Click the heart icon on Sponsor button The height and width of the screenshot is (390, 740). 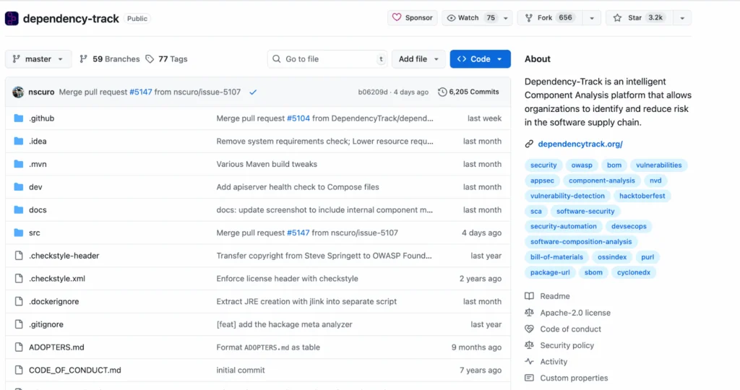[x=397, y=17]
